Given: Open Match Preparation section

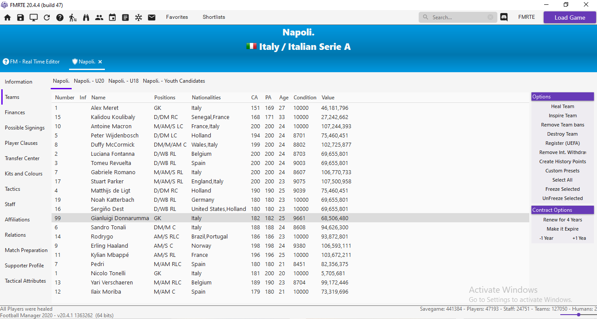Looking at the screenshot, I should coord(26,250).
